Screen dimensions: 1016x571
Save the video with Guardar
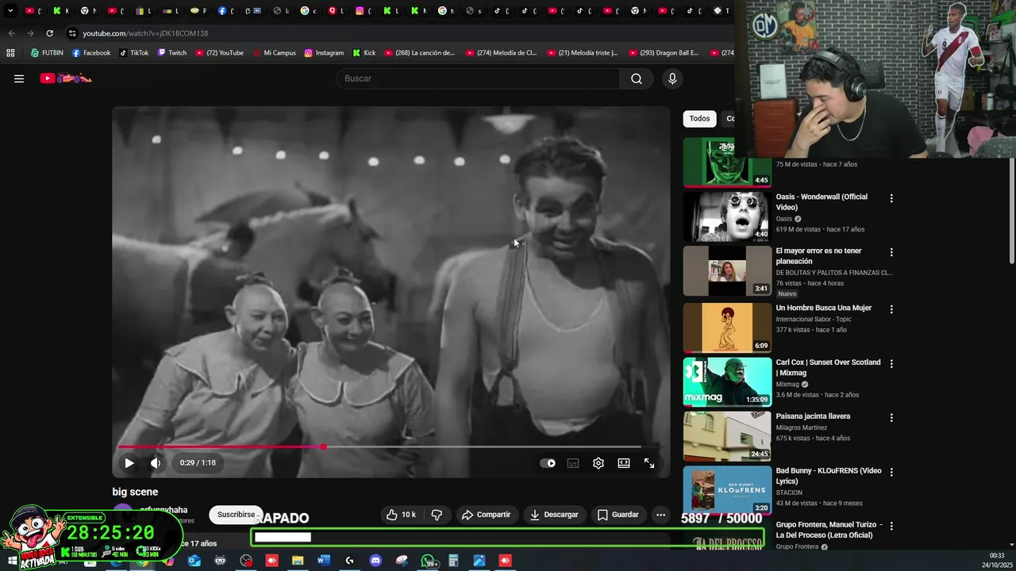click(618, 515)
